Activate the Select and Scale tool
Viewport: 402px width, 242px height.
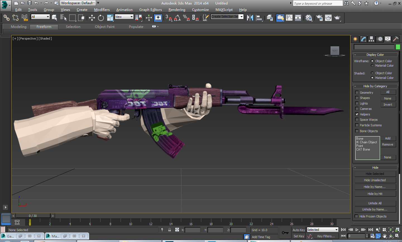[110, 18]
